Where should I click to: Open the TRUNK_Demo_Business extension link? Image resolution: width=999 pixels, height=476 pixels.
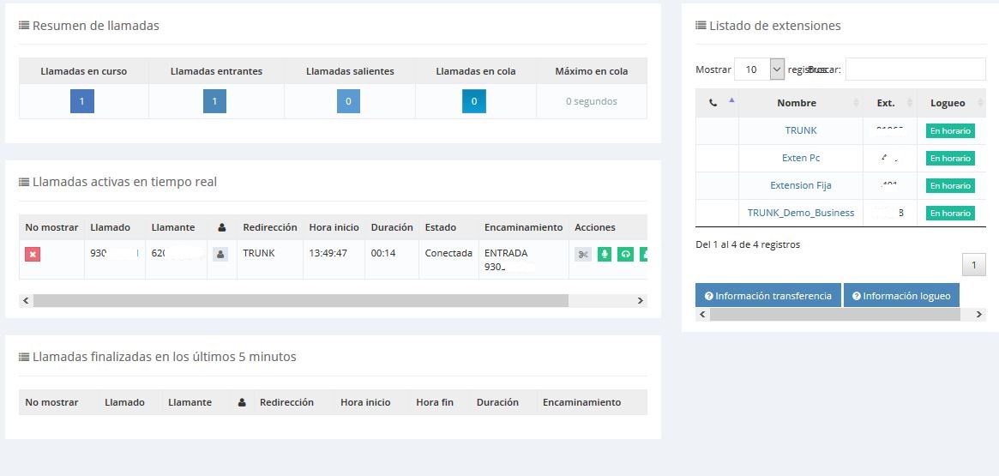(x=801, y=213)
